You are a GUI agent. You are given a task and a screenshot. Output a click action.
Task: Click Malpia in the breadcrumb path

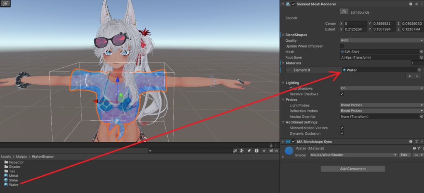point(22,157)
